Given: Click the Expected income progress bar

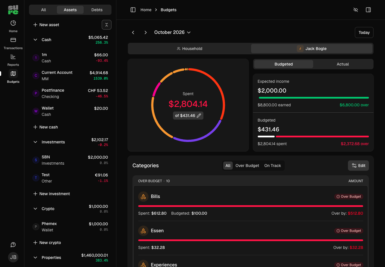Looking at the screenshot, I should point(313,98).
